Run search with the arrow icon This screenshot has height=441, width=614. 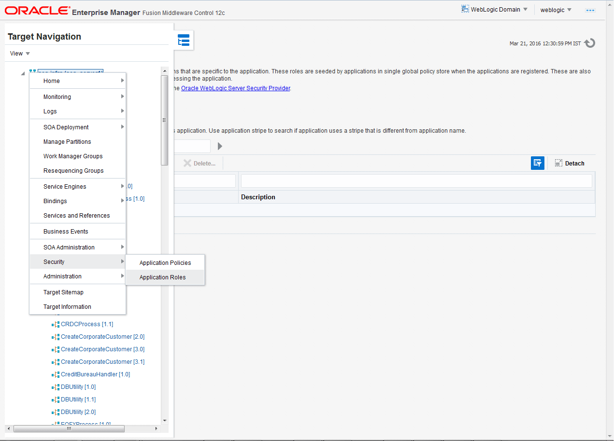[x=220, y=146]
